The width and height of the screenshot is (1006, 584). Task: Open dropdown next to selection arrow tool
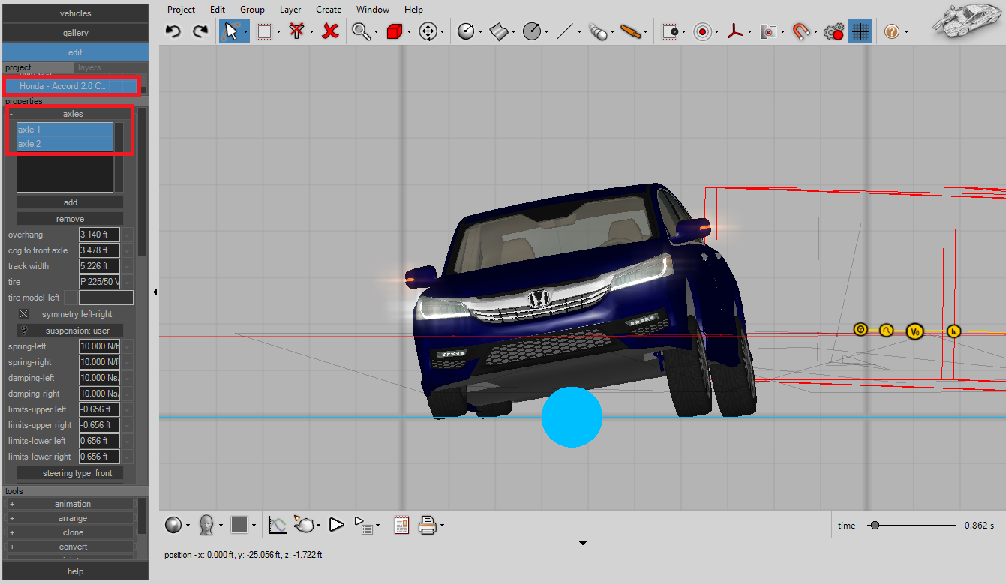click(246, 32)
